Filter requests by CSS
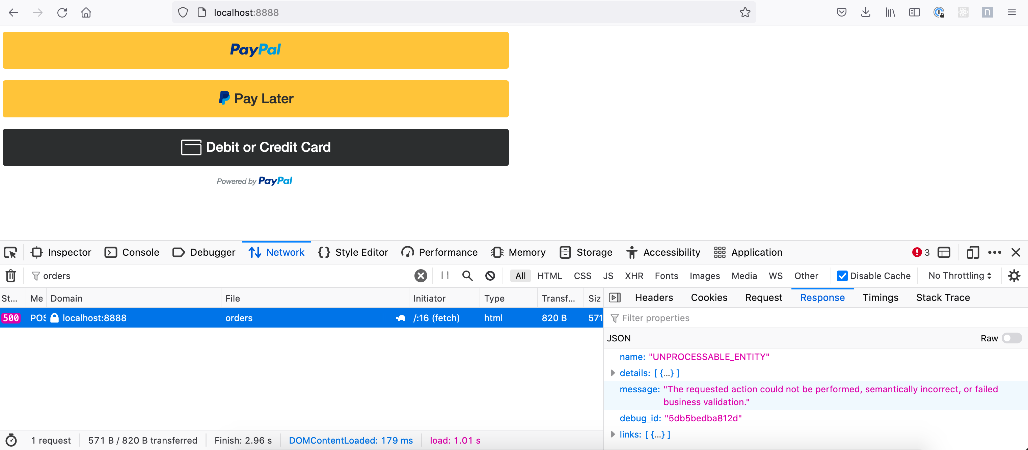Image resolution: width=1028 pixels, height=450 pixels. click(583, 276)
